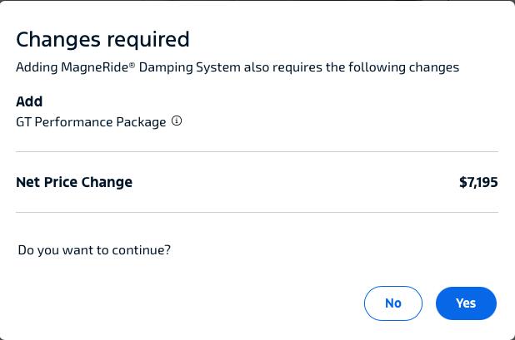The height and width of the screenshot is (340, 515).
Task: Decline the changes with the No button
Action: 393,303
